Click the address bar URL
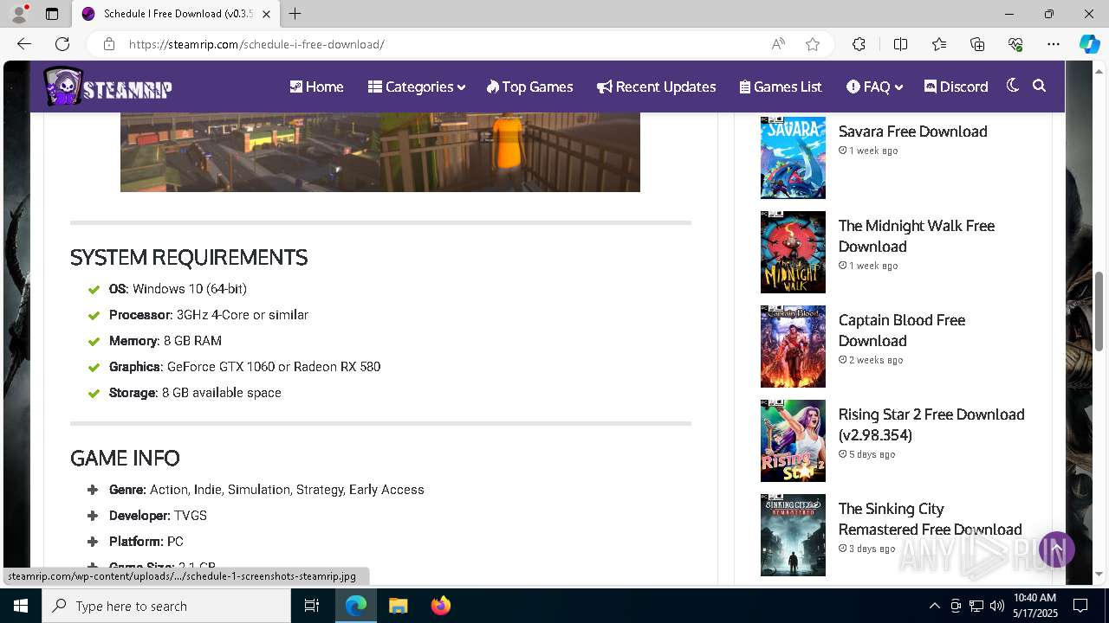This screenshot has width=1109, height=623. (x=256, y=44)
